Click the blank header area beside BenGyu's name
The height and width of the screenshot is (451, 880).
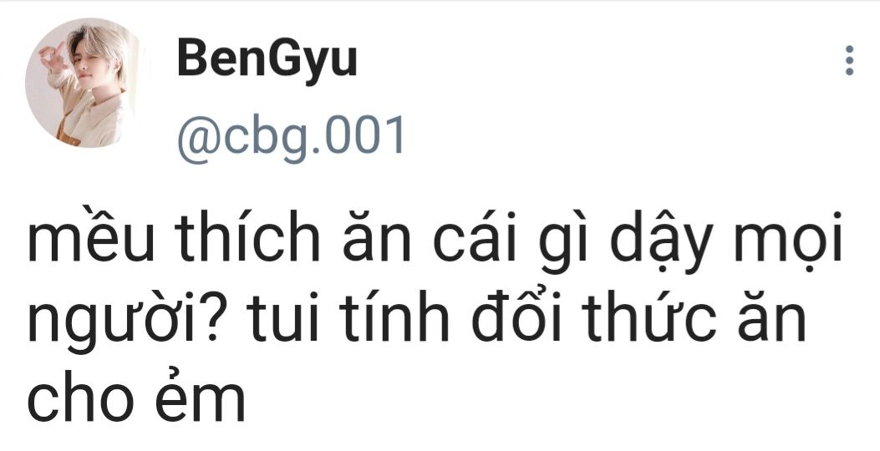coord(595,62)
